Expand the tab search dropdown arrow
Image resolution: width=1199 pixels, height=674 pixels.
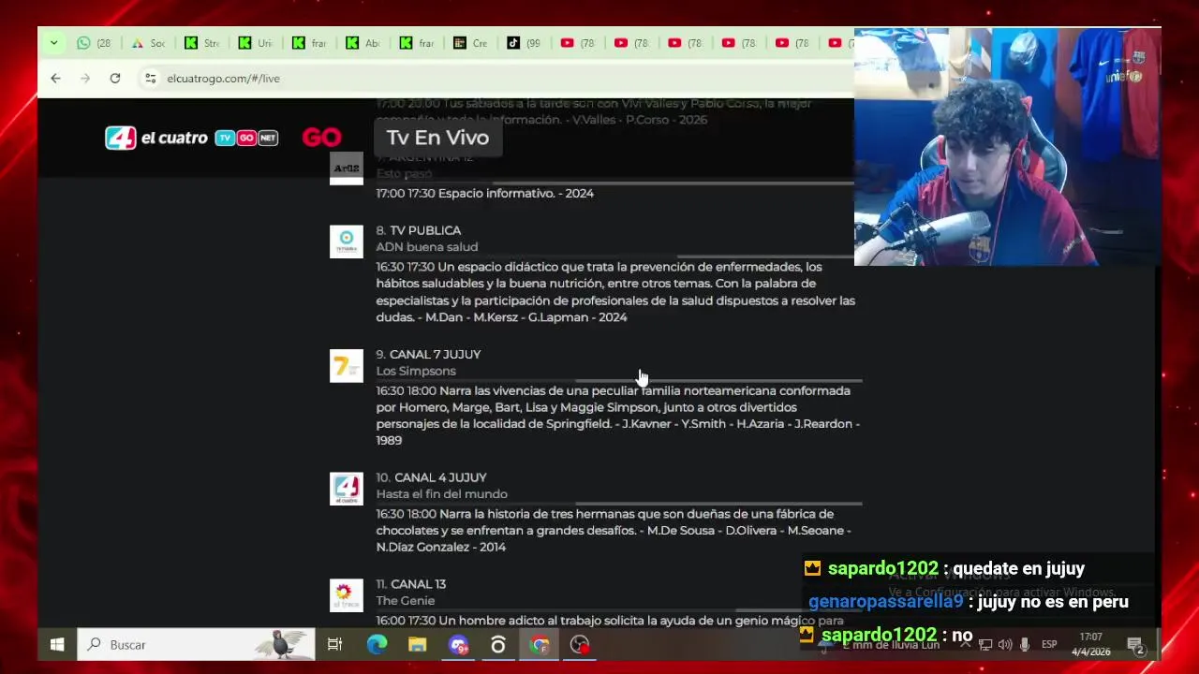point(53,43)
